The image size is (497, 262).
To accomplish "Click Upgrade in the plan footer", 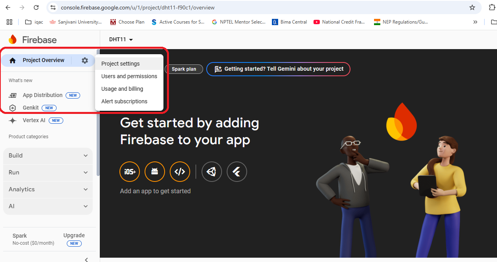I will coord(74,235).
